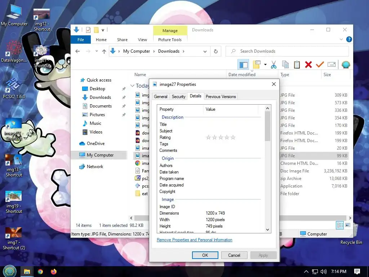Viewport: 369px width, 277px height.
Task: Set the Rating stars value
Action: click(x=221, y=137)
